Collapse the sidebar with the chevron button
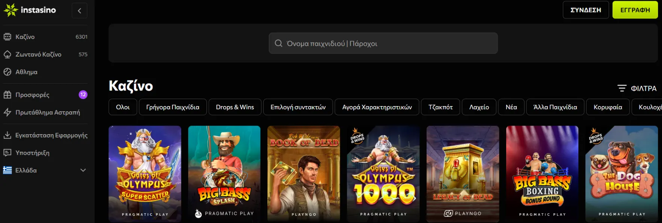The width and height of the screenshot is (662, 223). click(x=80, y=10)
